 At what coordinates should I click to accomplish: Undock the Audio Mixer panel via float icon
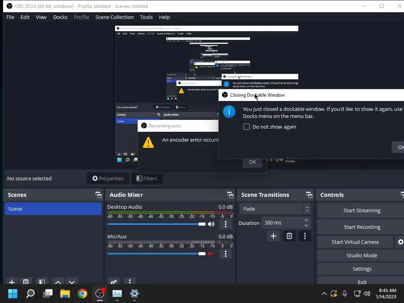coord(230,195)
